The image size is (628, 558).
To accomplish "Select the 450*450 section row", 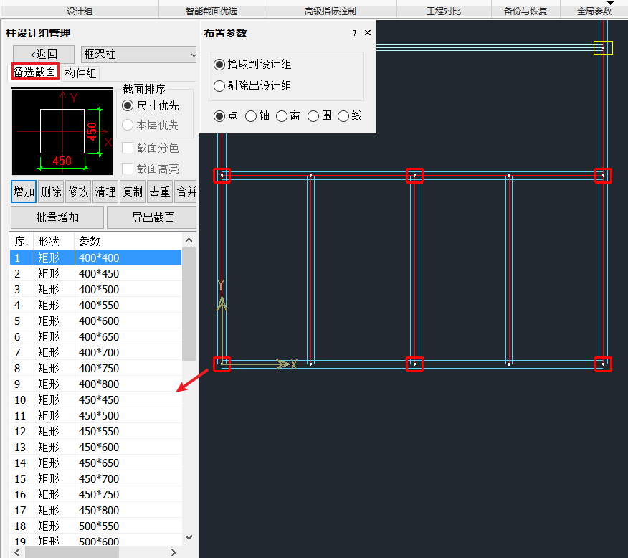I will pos(96,399).
